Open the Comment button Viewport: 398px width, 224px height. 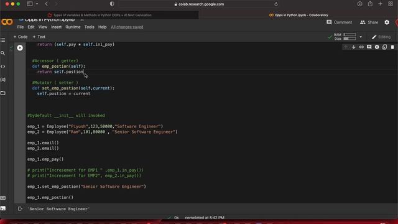click(339, 22)
